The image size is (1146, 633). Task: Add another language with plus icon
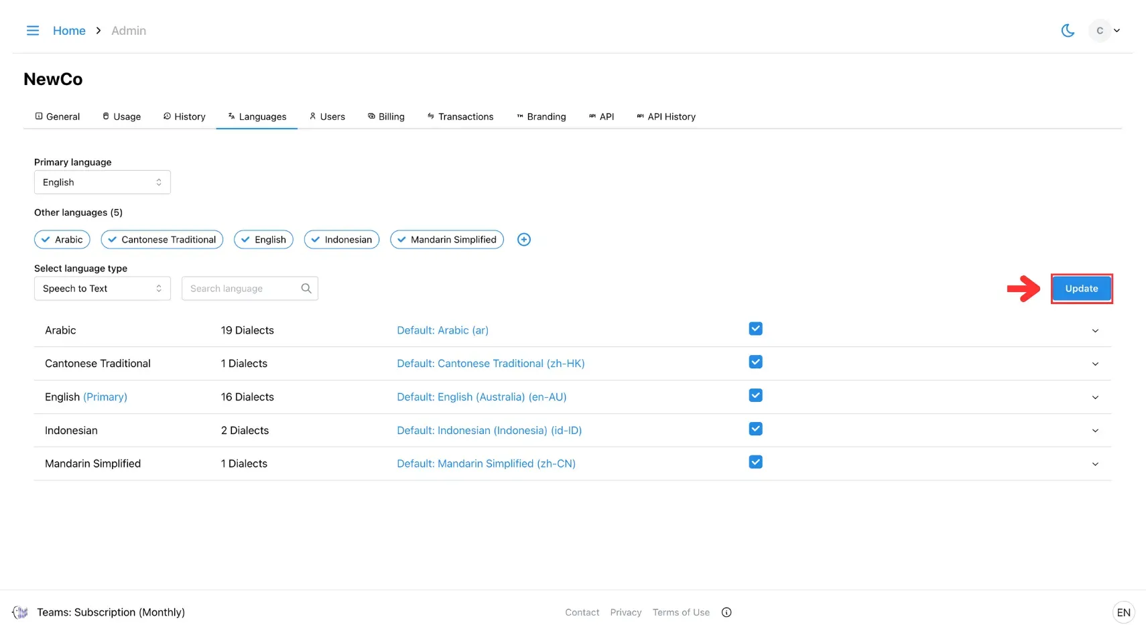(x=524, y=240)
